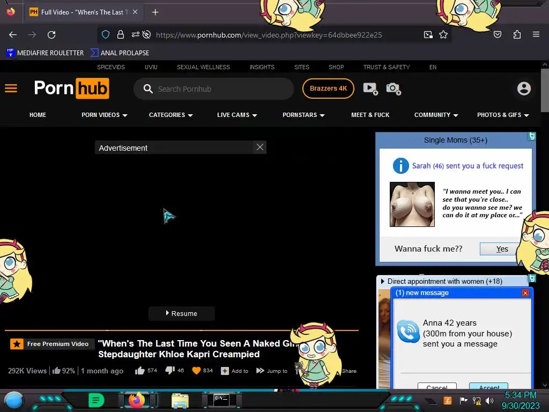Open the picture-in-picture icon in address bar
This screenshot has height=412, width=549.
pyautogui.click(x=428, y=35)
